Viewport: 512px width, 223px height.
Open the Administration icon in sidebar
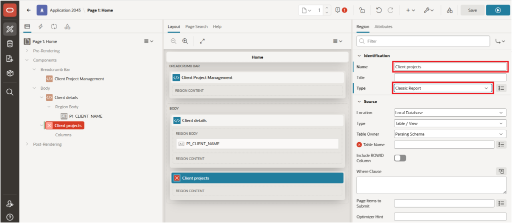coord(10,204)
